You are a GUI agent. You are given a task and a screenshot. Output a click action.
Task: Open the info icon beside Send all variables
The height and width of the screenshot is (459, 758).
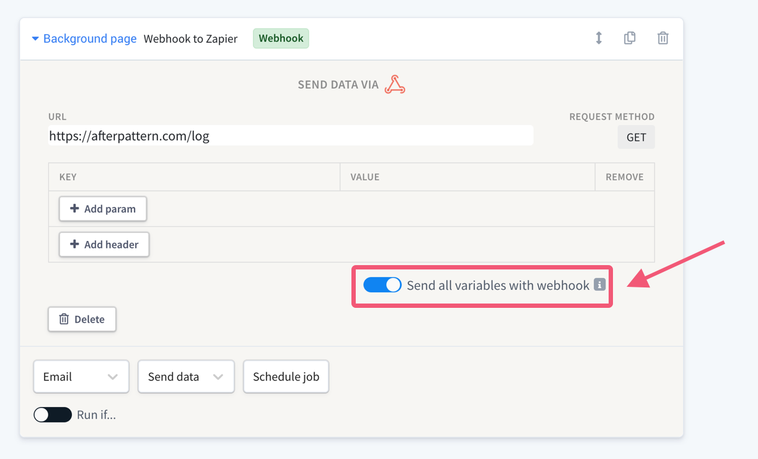599,285
